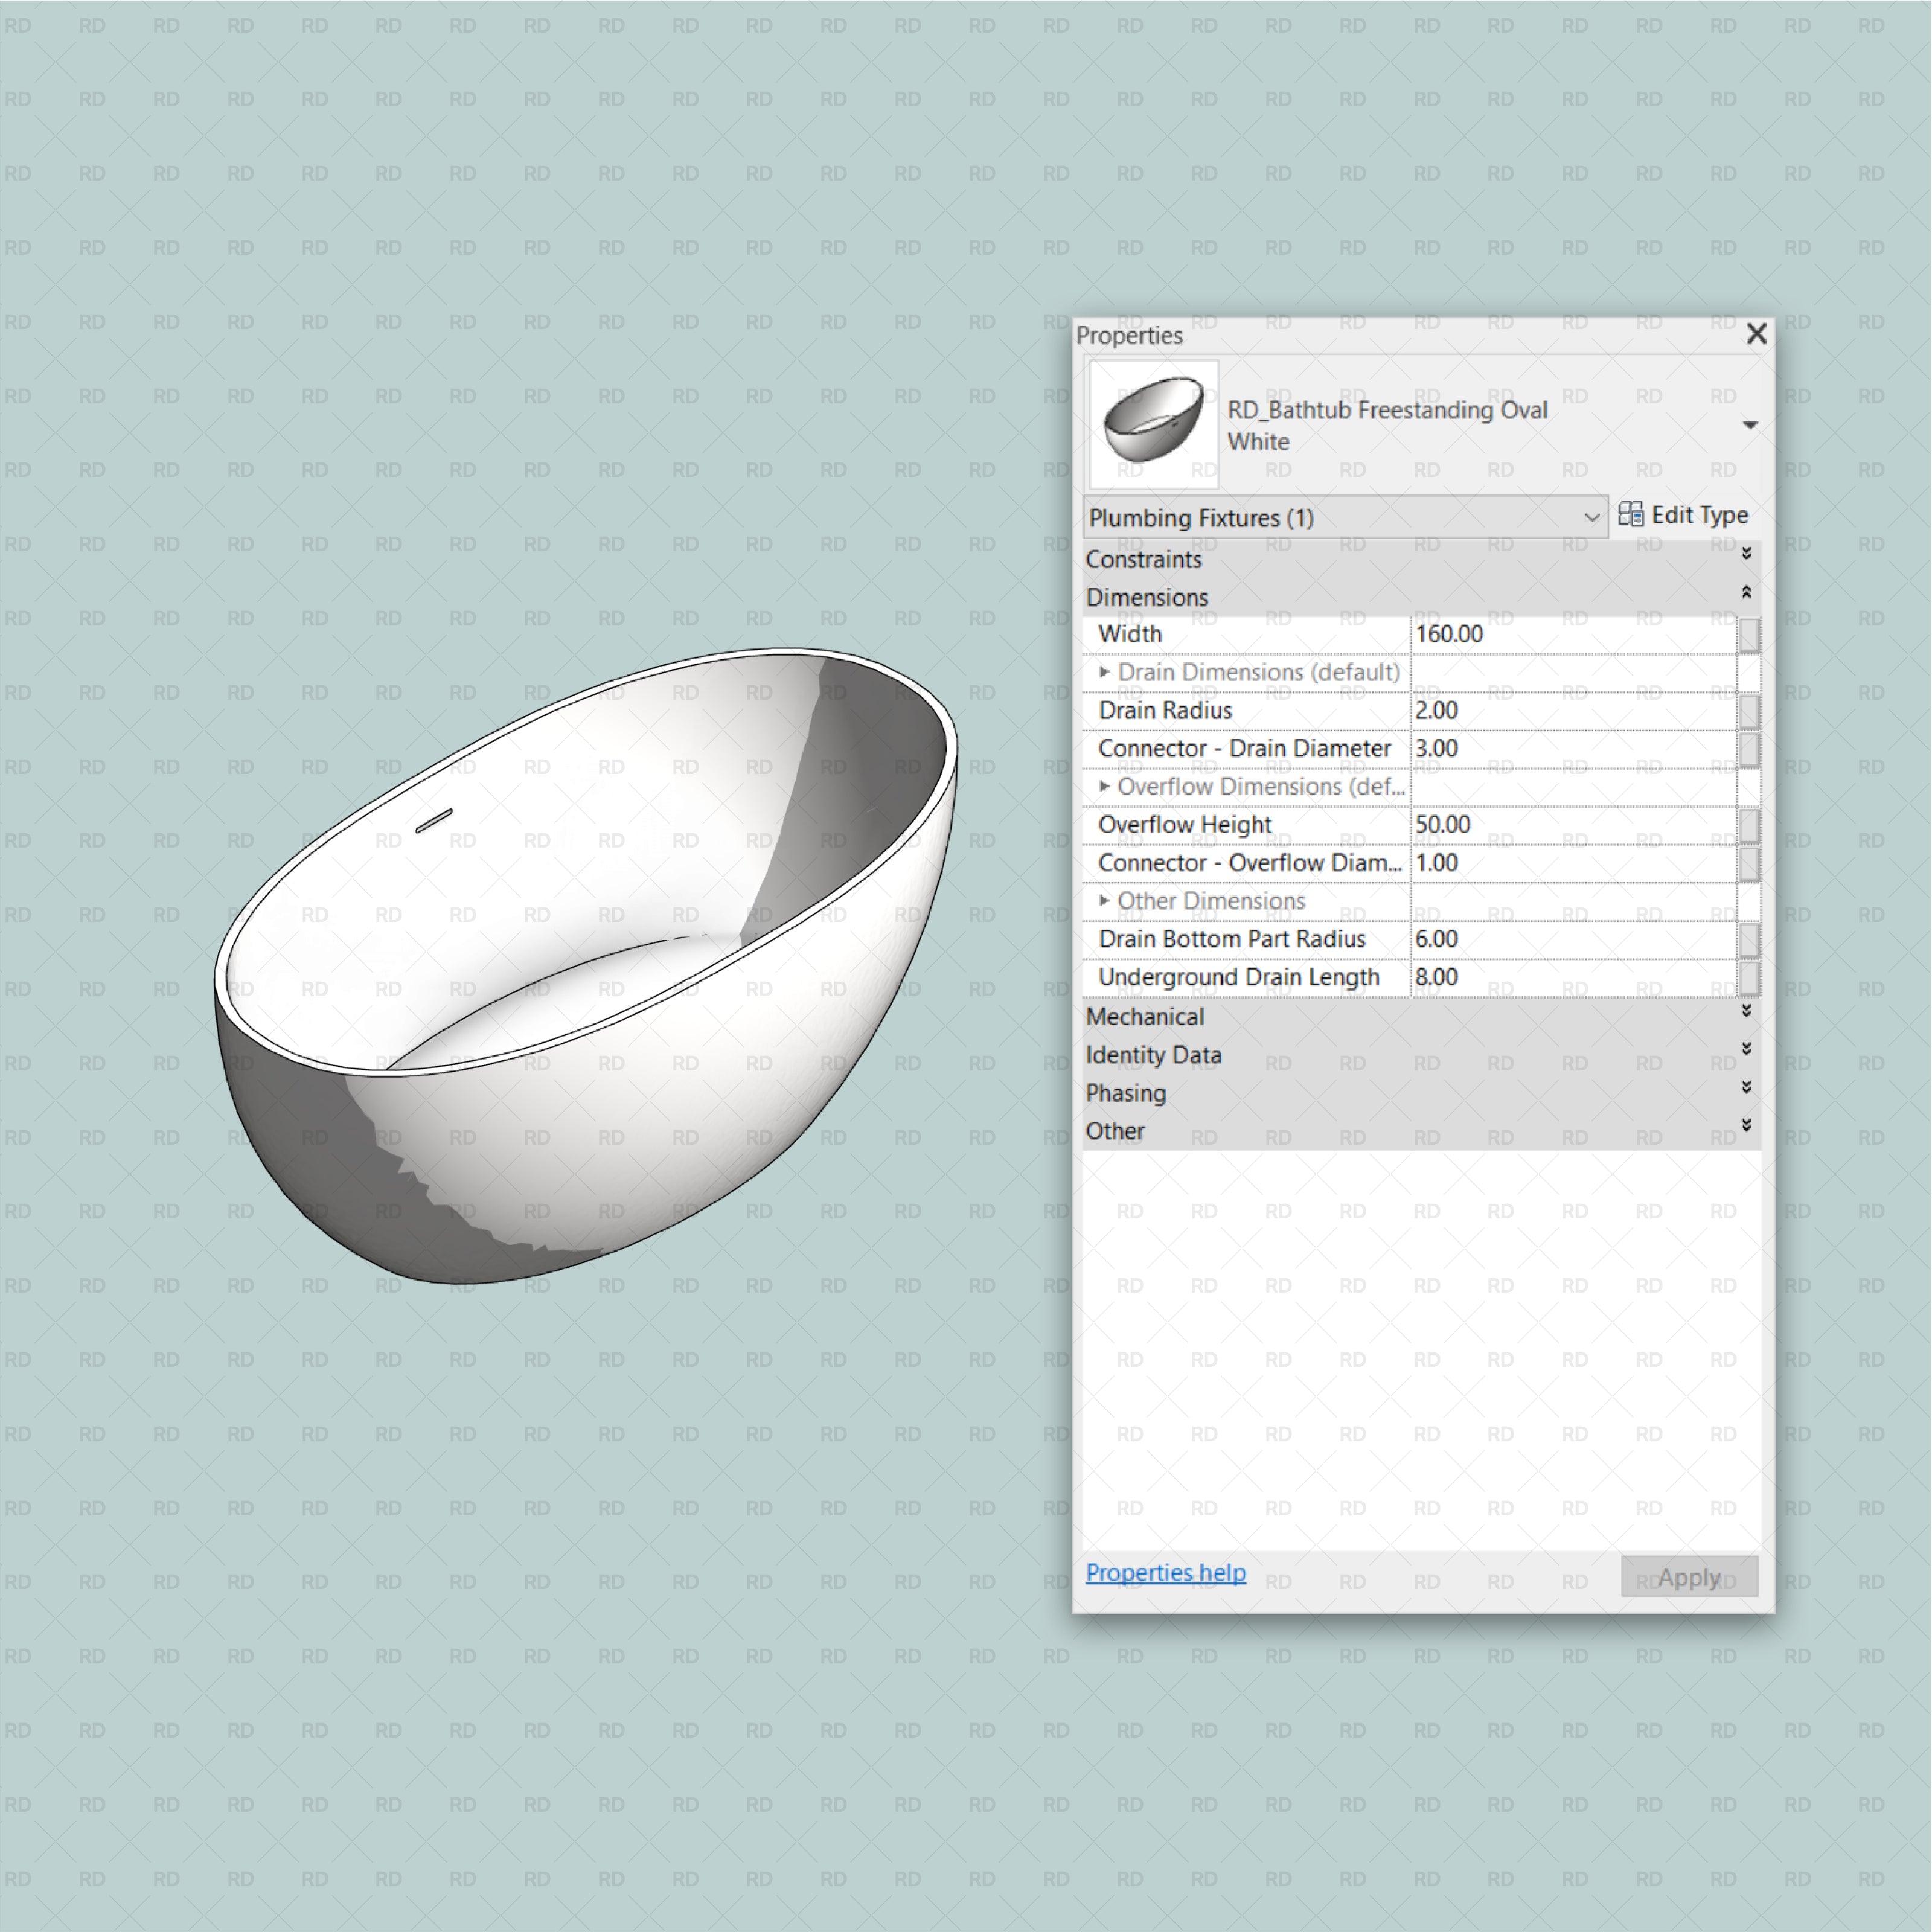1932x1932 pixels.
Task: Expand the Overflow Dimensions group
Action: tap(1106, 786)
